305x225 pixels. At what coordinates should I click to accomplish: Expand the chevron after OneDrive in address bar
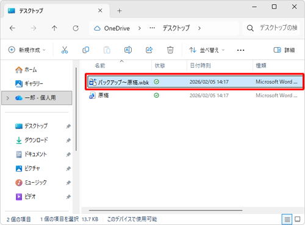[140, 28]
